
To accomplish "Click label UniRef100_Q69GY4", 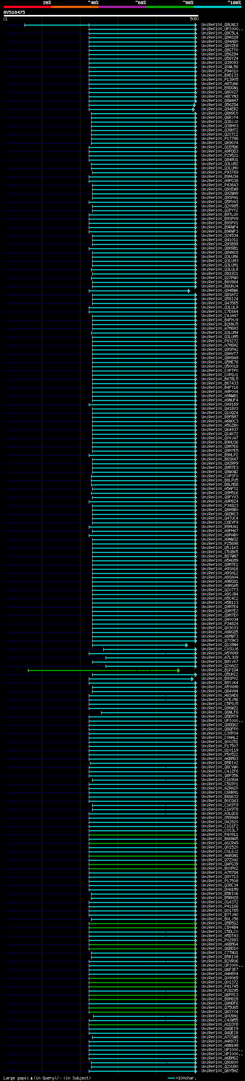I will coord(220,143).
